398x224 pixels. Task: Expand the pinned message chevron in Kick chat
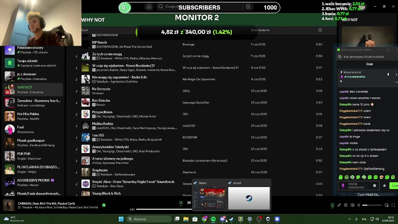396,82
